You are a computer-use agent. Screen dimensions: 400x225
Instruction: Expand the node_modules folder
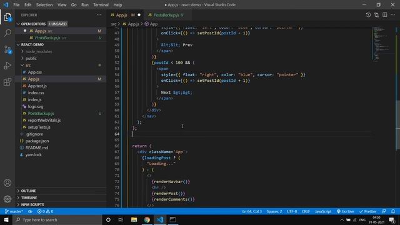61,51
